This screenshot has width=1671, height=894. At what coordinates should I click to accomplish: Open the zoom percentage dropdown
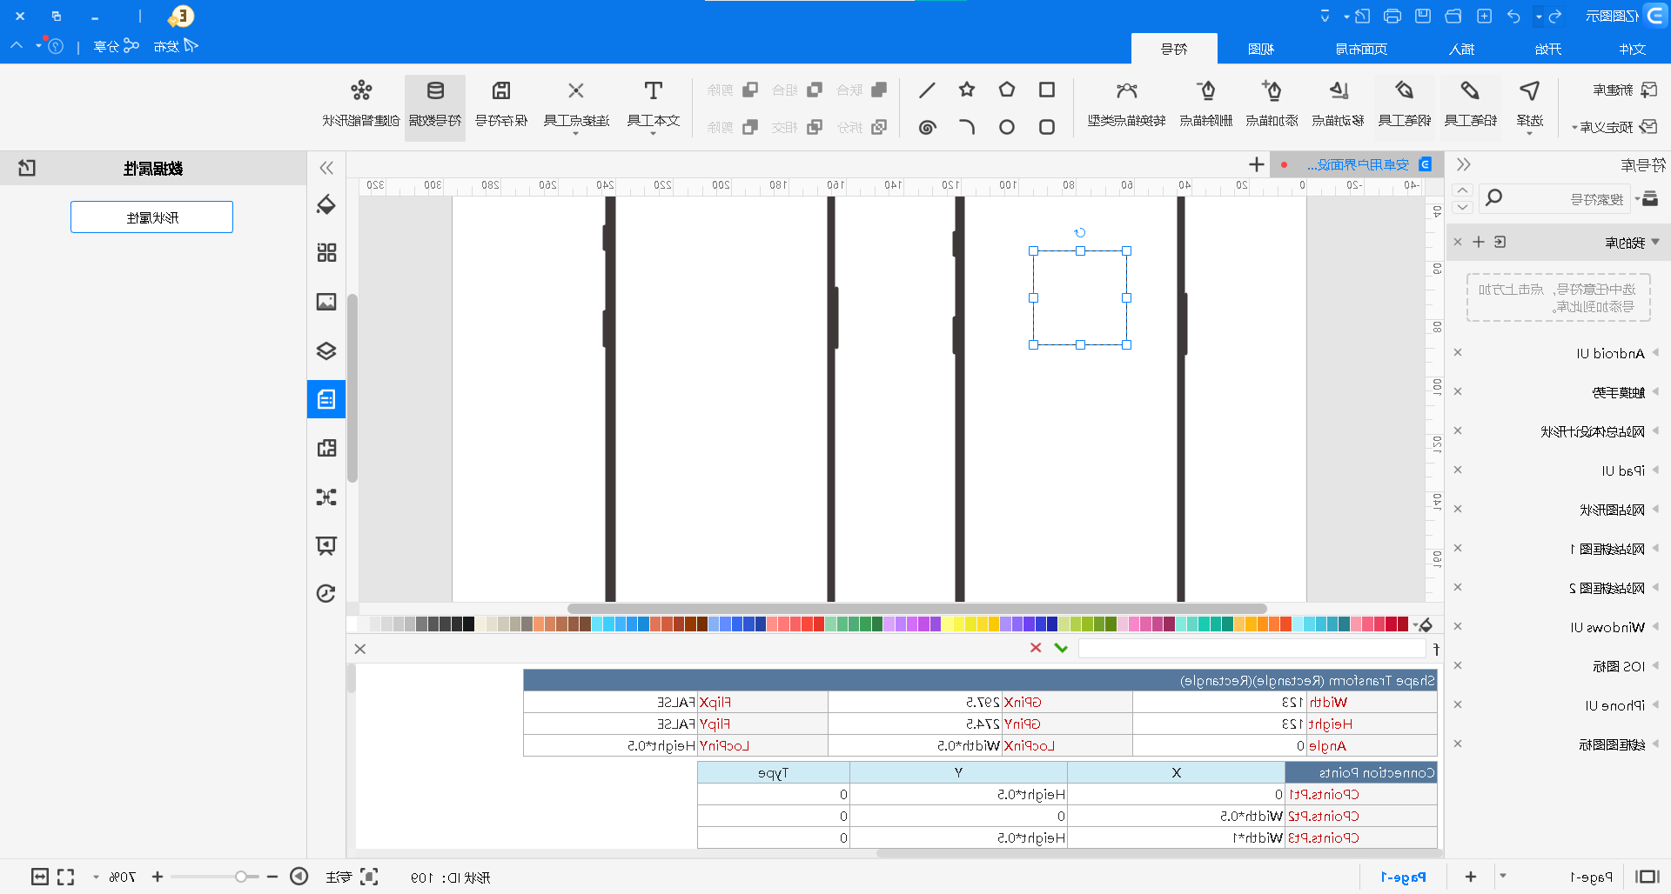pos(96,877)
